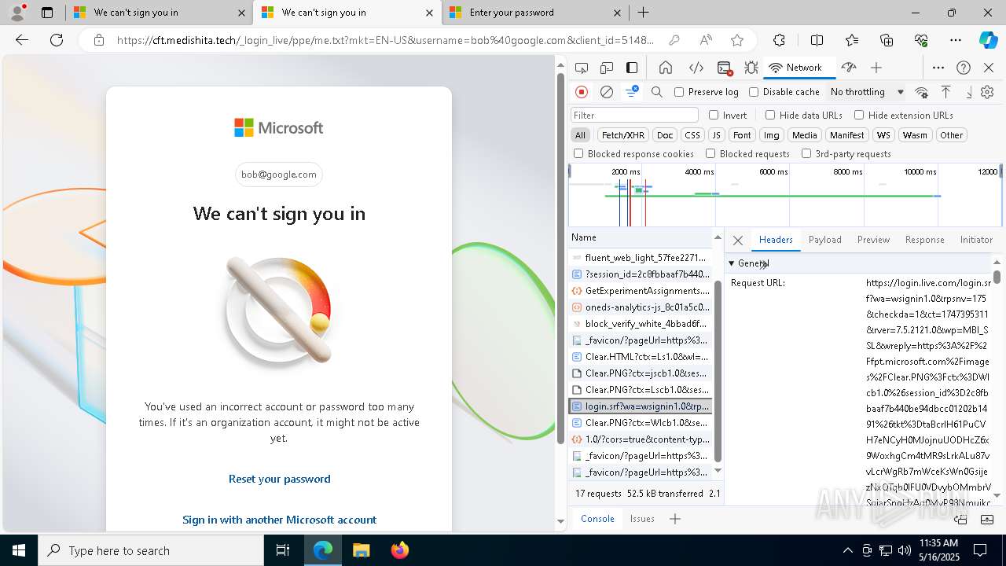Import a HAR file with up arrow
Viewport: 1006px width, 566px height.
(x=946, y=92)
